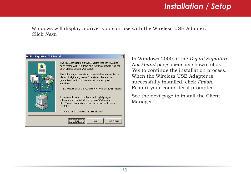The height and width of the screenshot is (174, 251).
Task: Click 'The Microsoft digital signature affirms' paragraph
Action: click(90, 66)
